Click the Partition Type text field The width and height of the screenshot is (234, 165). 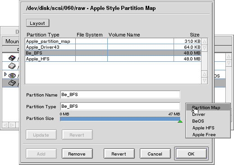(x=120, y=106)
